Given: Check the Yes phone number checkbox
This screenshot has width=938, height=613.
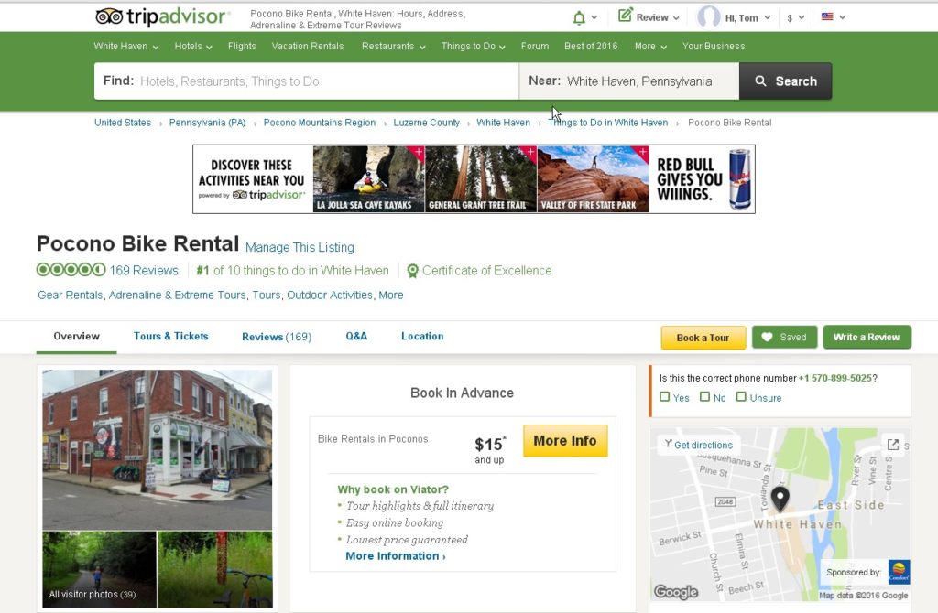Looking at the screenshot, I should [x=664, y=397].
